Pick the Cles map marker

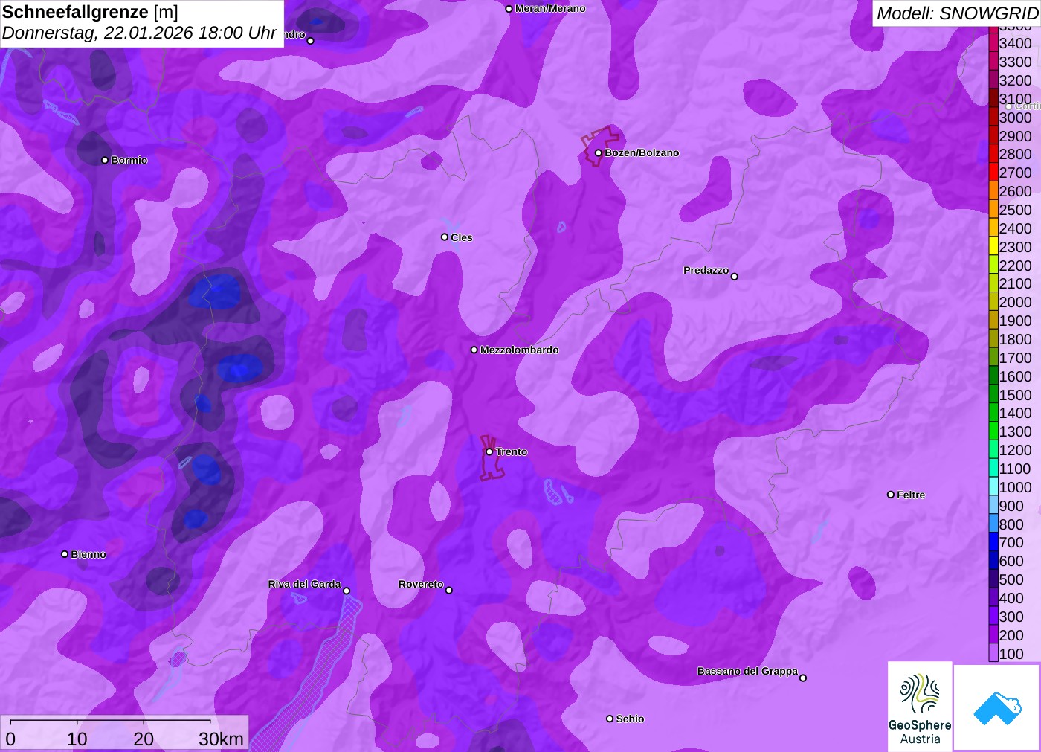point(445,237)
